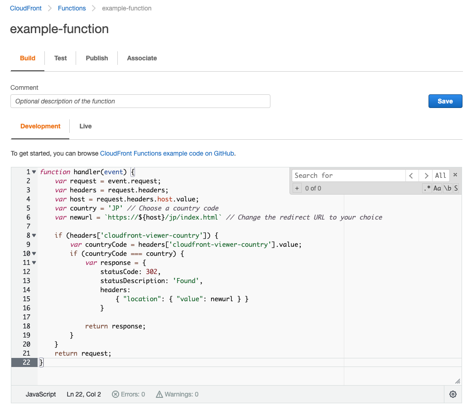Toggle search in selection (S)
The width and height of the screenshot is (472, 411).
point(456,188)
